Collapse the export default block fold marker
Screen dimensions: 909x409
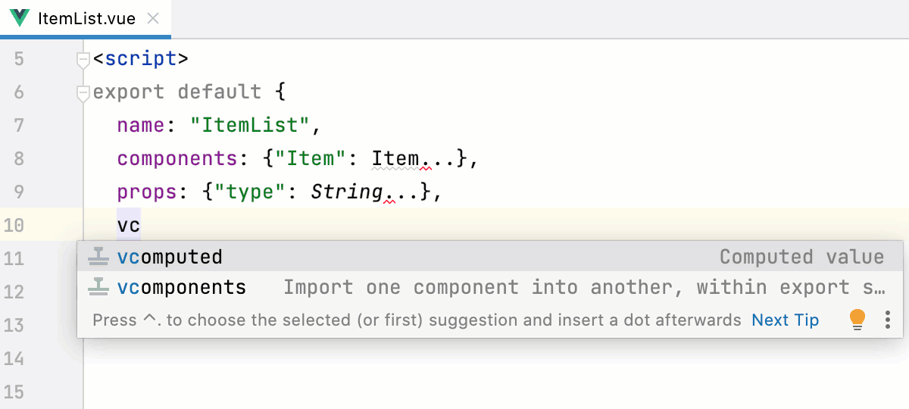point(84,92)
